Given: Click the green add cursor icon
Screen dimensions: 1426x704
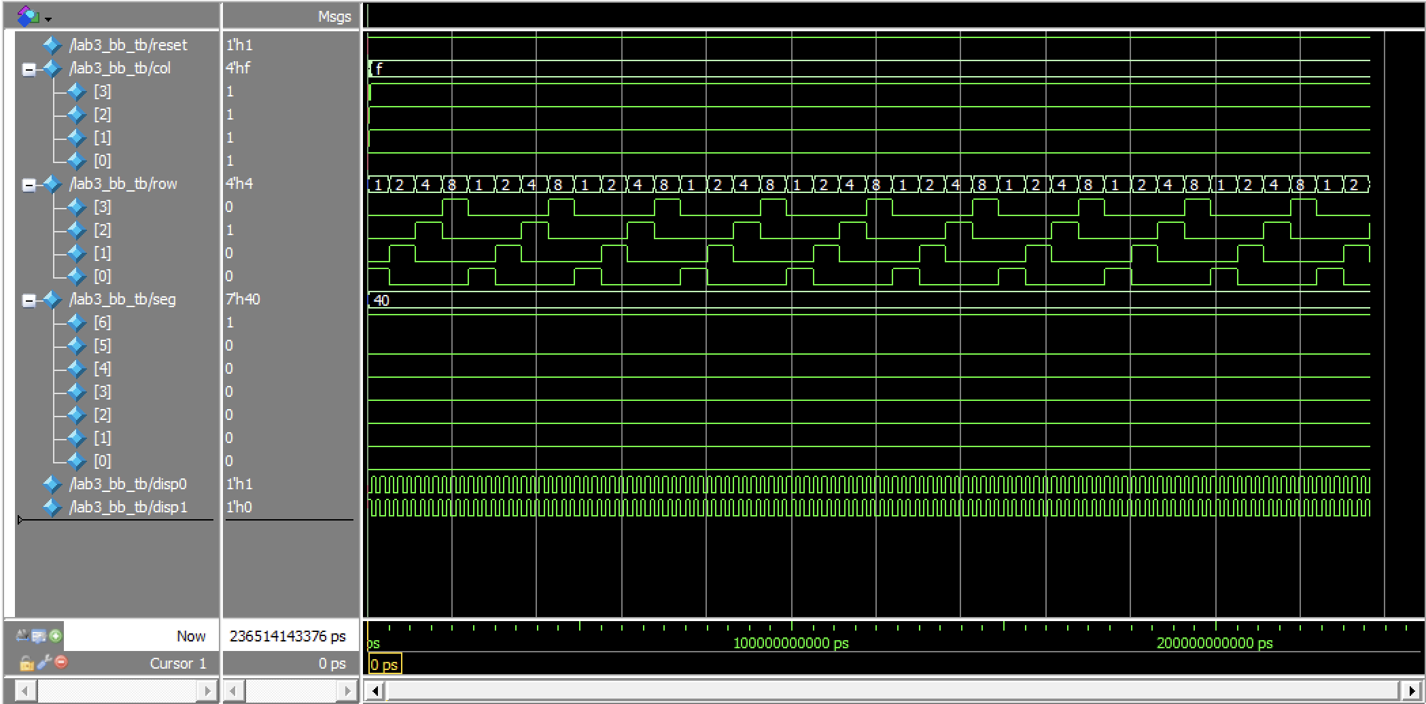Looking at the screenshot, I should pyautogui.click(x=56, y=636).
